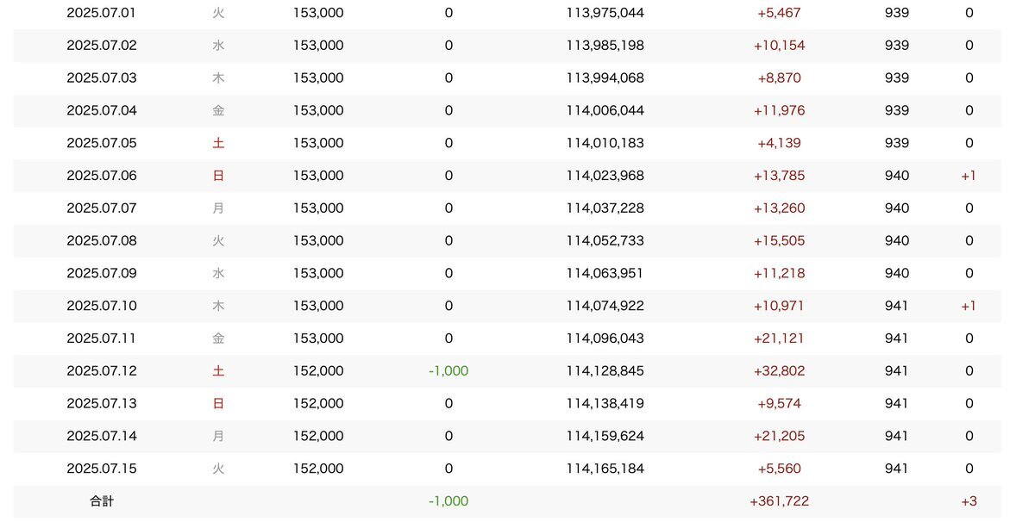Screen dimensions: 1035x528
Task: Select the +8,870 daily increase value
Action: coord(779,78)
